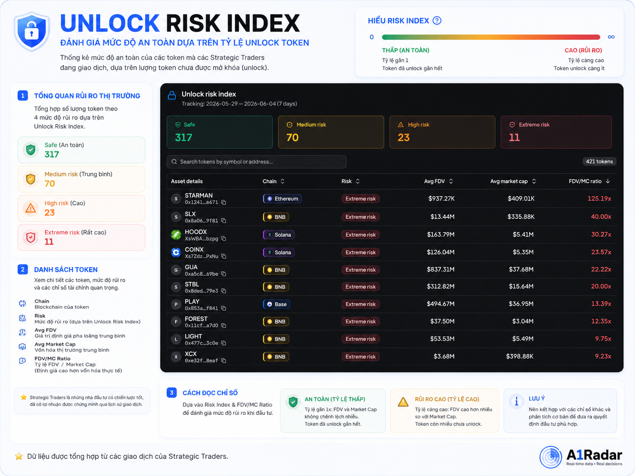Viewport: 635px width, 476px height.
Task: Click the COINX blue token logo
Action: (176, 252)
